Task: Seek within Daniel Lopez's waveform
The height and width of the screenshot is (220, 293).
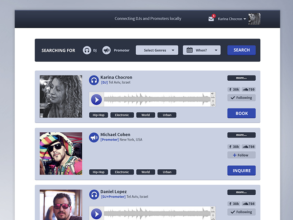Action: [157, 213]
